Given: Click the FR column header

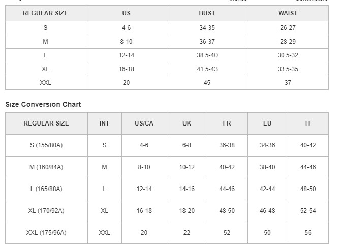Looking at the screenshot, I should [227, 123].
